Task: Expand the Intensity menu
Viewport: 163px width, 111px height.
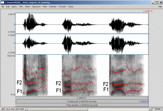Action: pyautogui.click(x=53, y=6)
